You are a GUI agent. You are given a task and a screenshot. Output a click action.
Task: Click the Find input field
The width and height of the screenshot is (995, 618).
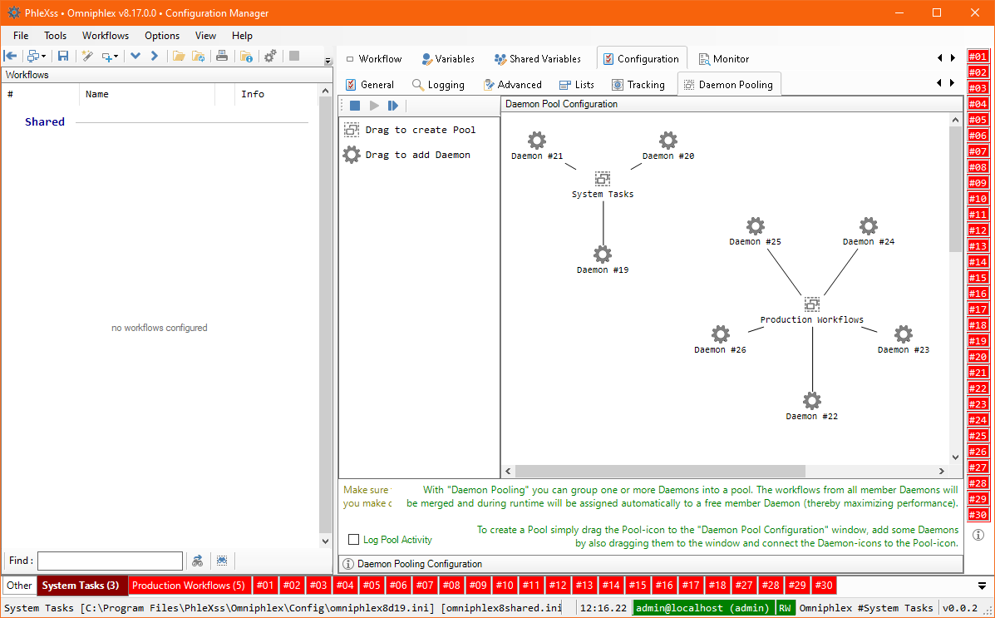pos(110,561)
